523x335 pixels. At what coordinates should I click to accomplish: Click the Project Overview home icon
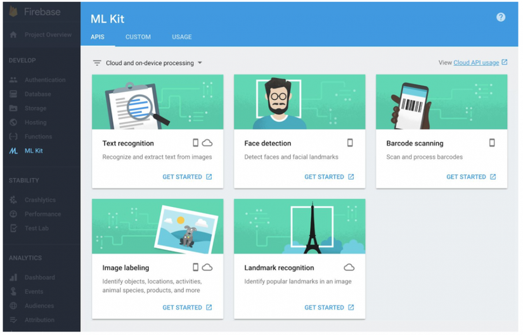click(x=13, y=35)
